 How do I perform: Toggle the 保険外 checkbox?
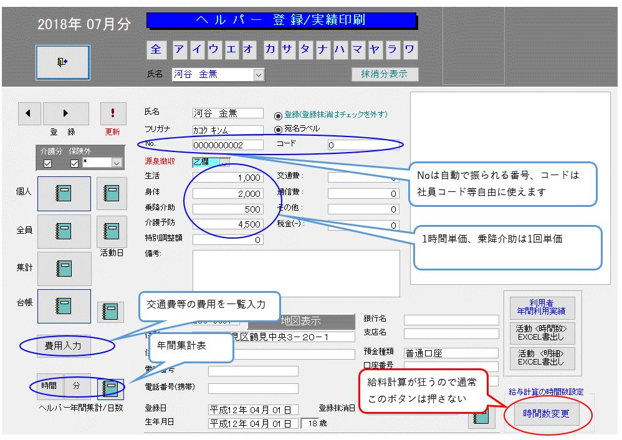(75, 163)
